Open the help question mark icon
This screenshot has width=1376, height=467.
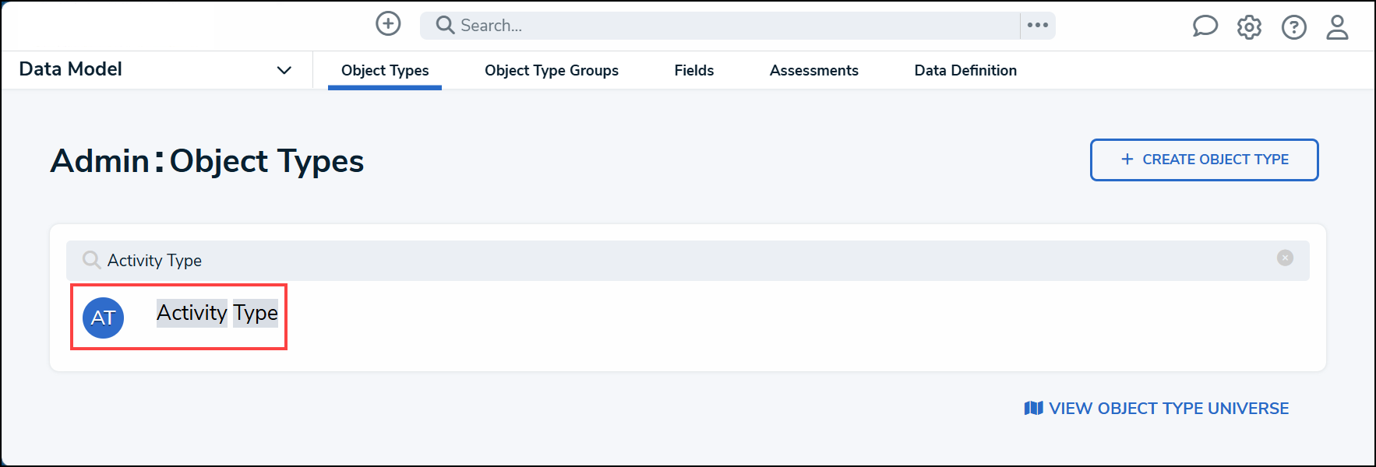click(x=1293, y=27)
